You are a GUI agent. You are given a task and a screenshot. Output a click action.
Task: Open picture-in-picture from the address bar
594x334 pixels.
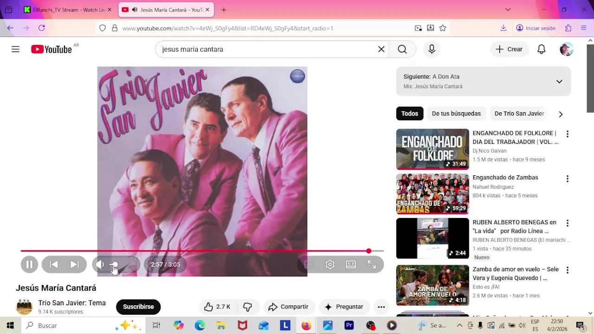[418, 28]
